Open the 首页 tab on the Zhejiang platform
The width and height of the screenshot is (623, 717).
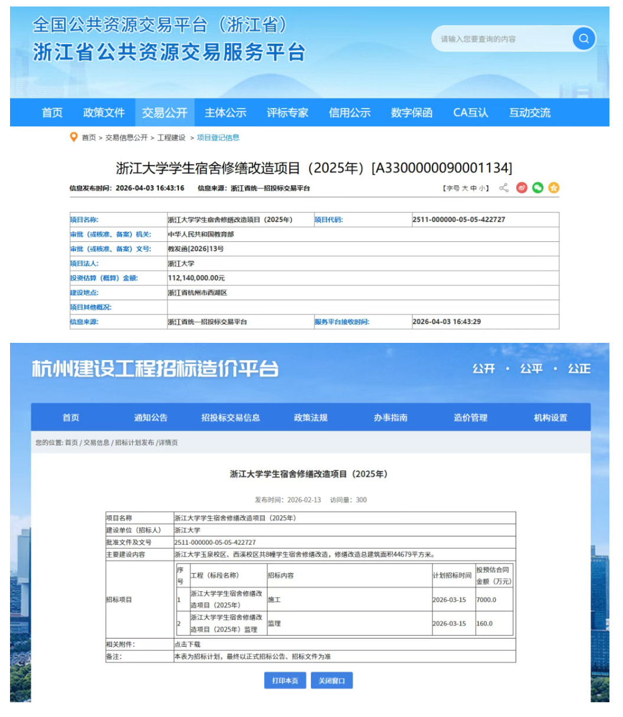(52, 112)
